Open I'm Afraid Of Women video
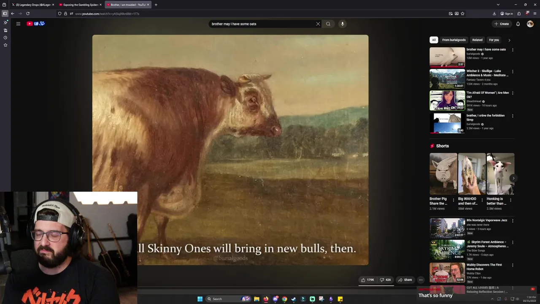The height and width of the screenshot is (304, 540). pos(447,100)
